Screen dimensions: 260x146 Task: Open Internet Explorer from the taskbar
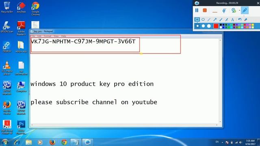[17, 142]
